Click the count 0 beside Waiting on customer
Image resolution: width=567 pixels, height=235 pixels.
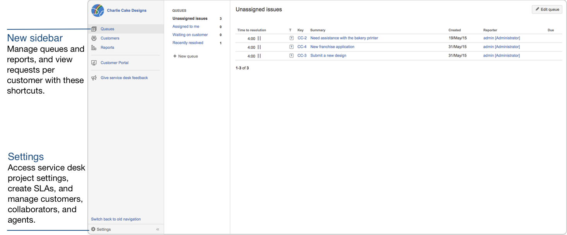click(220, 35)
